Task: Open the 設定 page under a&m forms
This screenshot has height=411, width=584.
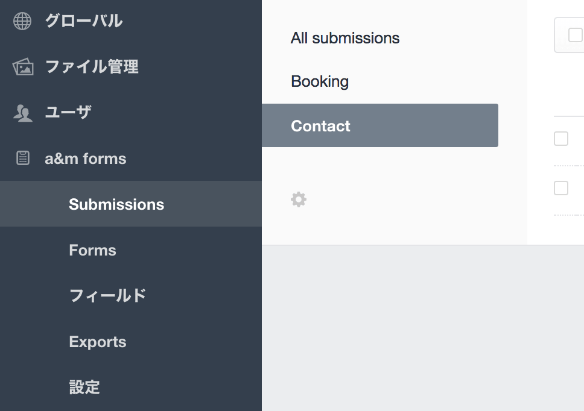Action: (84, 387)
